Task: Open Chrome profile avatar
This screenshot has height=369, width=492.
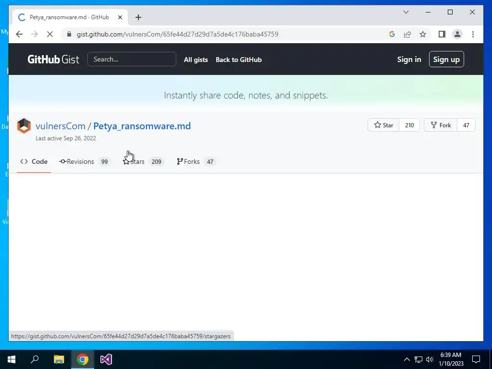Action: tap(457, 34)
